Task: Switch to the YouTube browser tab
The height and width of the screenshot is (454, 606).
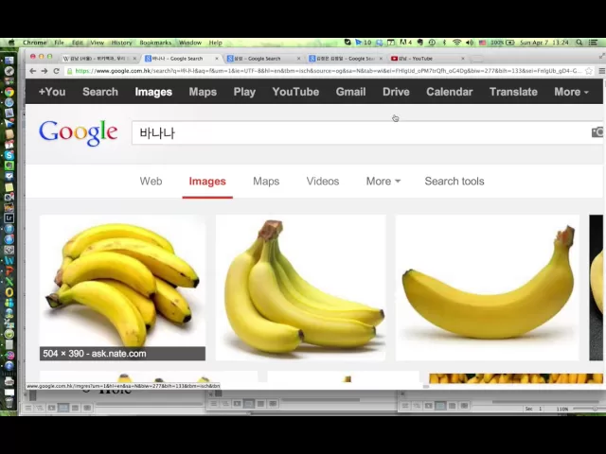Action: (x=427, y=59)
